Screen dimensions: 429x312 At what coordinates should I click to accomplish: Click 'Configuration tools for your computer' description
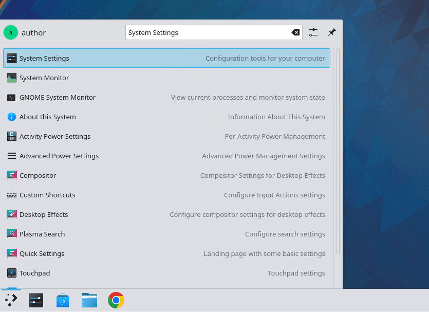pyautogui.click(x=265, y=58)
